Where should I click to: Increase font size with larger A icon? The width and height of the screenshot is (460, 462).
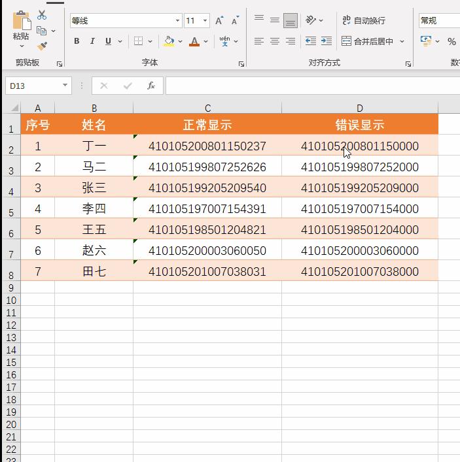pyautogui.click(x=219, y=21)
